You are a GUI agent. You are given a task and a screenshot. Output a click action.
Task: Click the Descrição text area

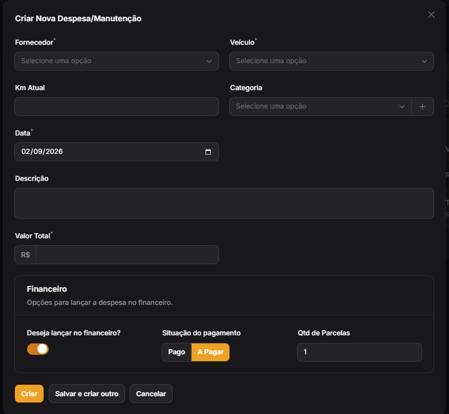tap(224, 203)
